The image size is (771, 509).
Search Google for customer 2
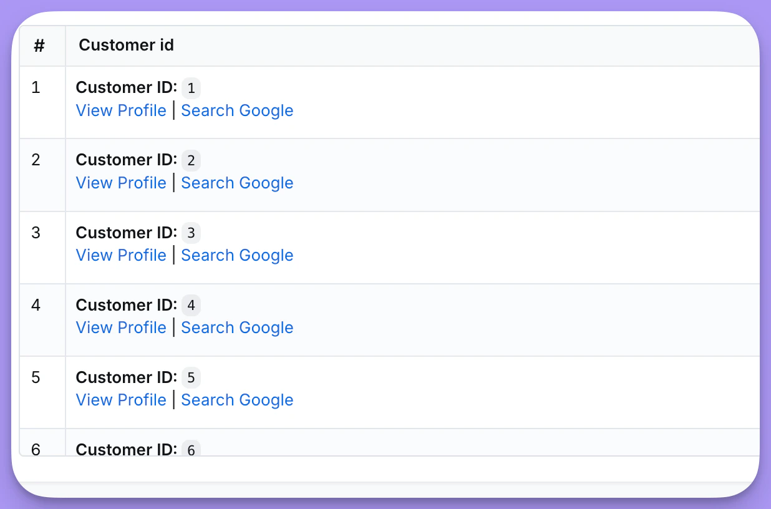[237, 183]
